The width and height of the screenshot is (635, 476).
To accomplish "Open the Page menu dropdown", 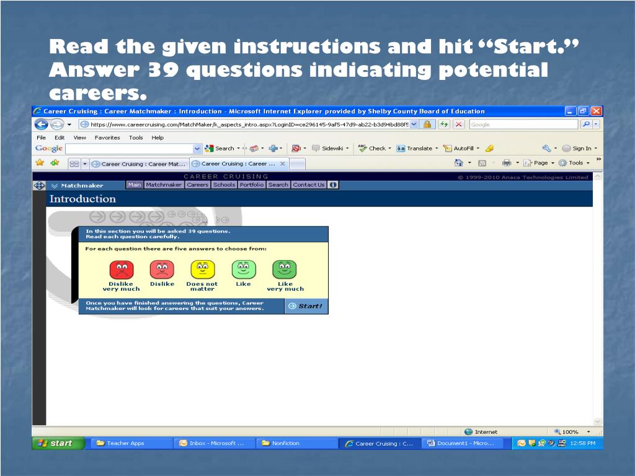I will (x=539, y=163).
